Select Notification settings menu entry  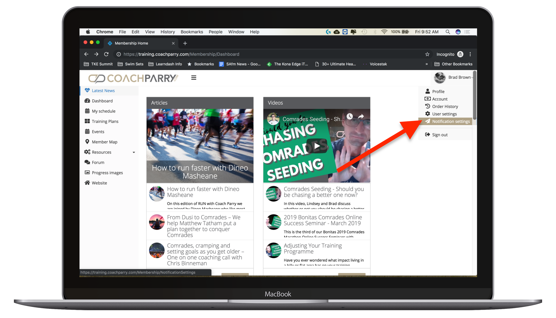pyautogui.click(x=451, y=121)
